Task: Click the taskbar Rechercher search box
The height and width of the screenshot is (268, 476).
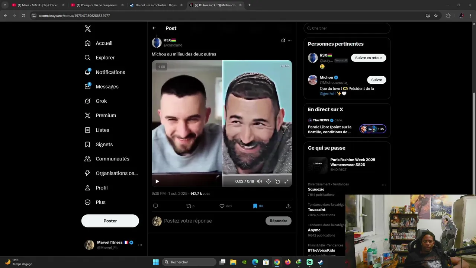Action: (x=190, y=262)
